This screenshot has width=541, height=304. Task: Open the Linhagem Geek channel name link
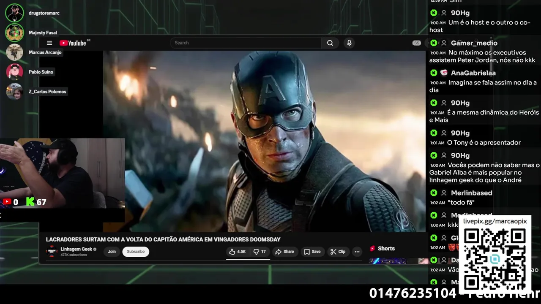[x=76, y=249]
